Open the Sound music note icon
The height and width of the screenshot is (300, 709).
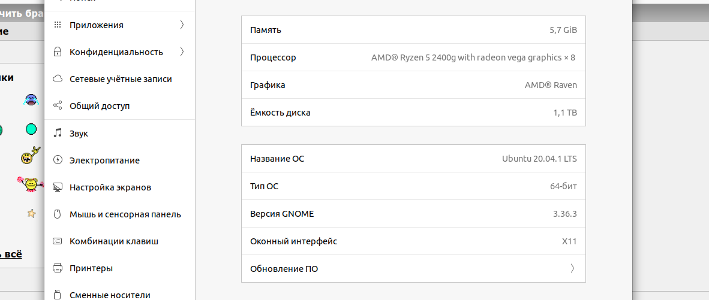click(58, 133)
